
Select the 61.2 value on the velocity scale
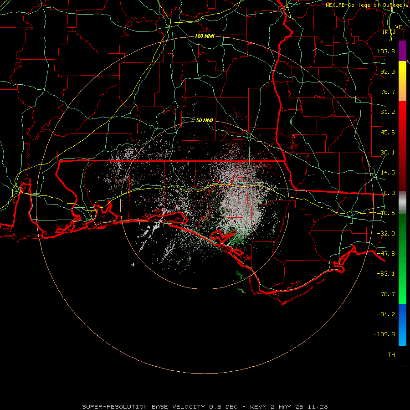point(388,112)
